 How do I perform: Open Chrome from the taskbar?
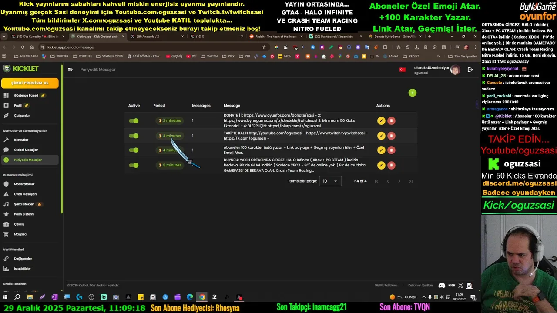pos(202,297)
